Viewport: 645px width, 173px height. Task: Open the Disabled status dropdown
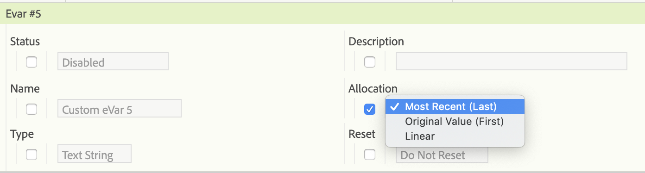(113, 62)
